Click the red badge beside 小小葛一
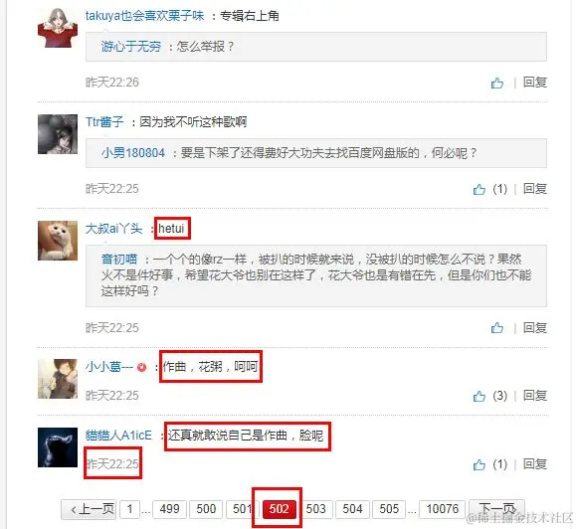The width and height of the screenshot is (578, 529). [x=141, y=367]
